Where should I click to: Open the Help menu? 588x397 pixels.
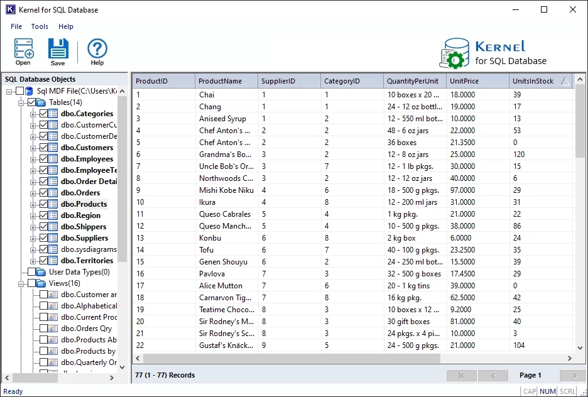[x=66, y=26]
